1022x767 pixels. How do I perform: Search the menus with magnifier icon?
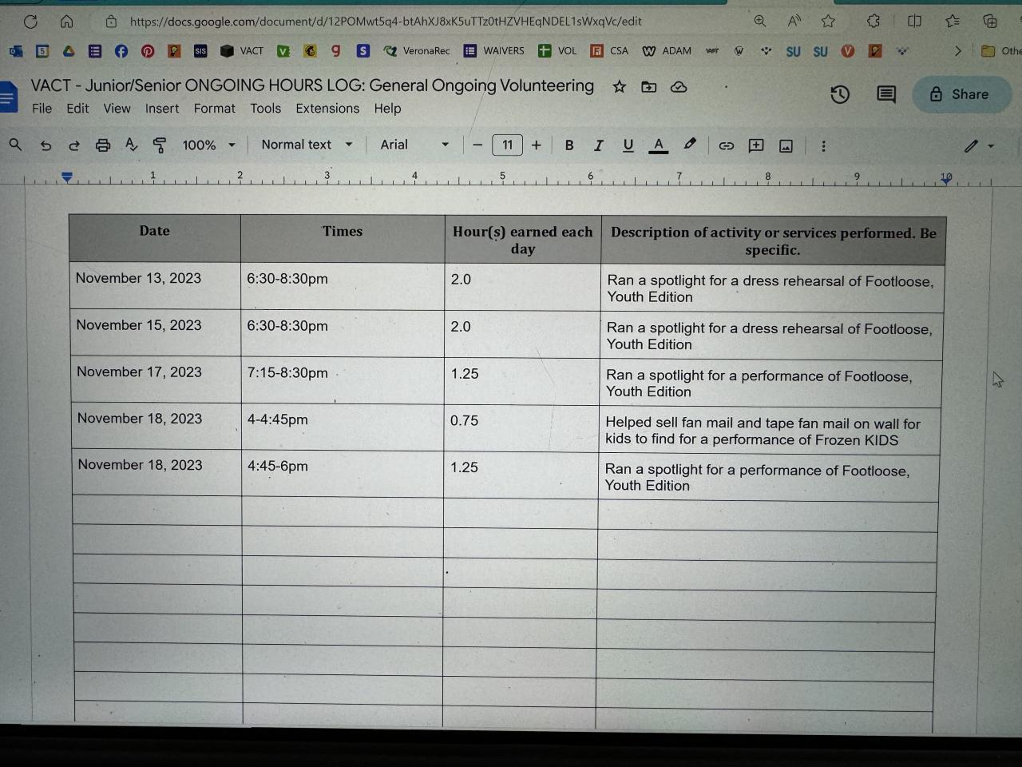click(15, 145)
